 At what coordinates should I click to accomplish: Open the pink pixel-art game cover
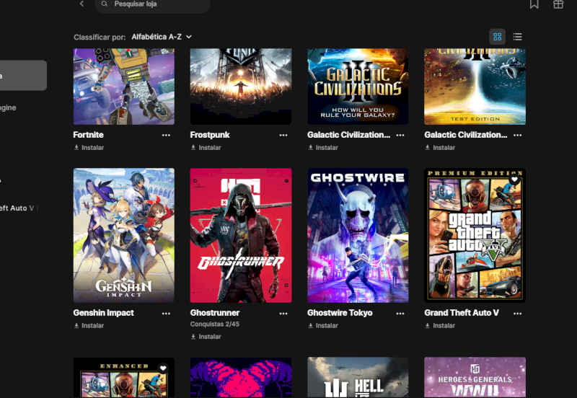pos(241,377)
